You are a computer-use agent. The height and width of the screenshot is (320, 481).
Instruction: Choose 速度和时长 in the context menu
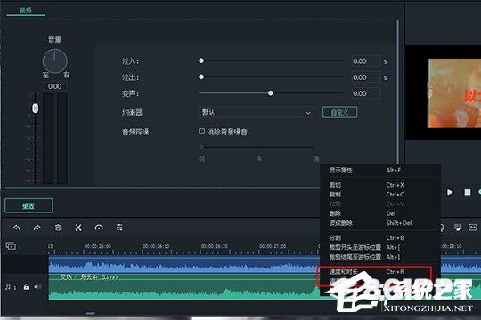pyautogui.click(x=380, y=272)
